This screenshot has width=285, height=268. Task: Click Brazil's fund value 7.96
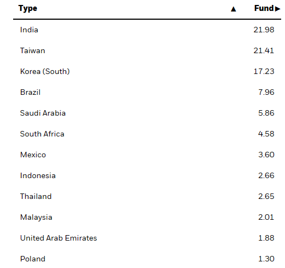[266, 92]
